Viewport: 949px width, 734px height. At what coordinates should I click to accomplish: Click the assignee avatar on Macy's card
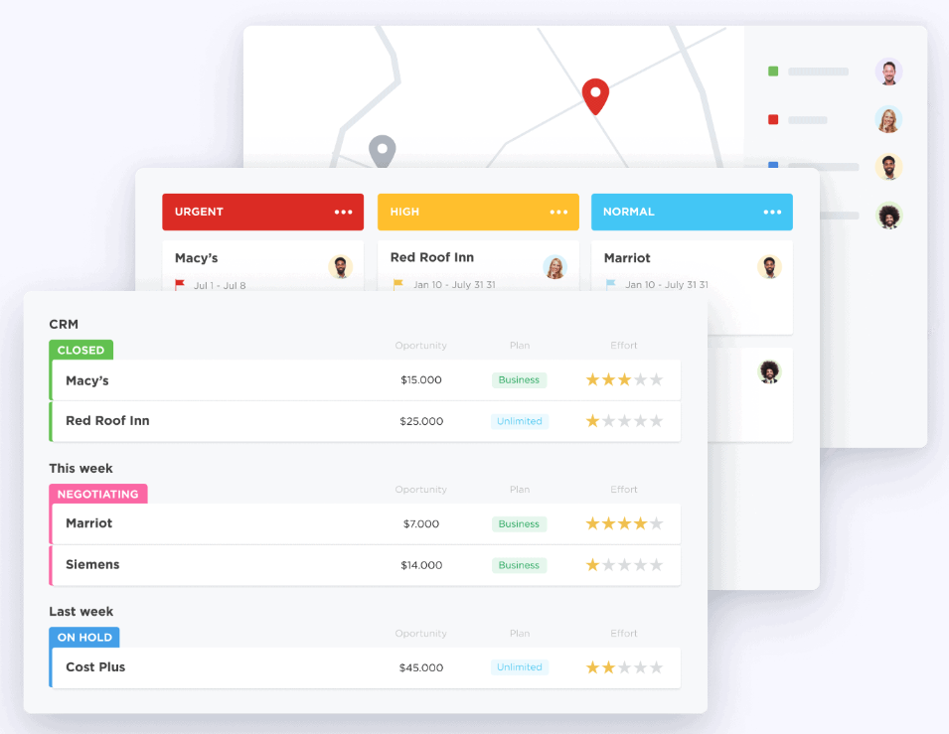[341, 267]
